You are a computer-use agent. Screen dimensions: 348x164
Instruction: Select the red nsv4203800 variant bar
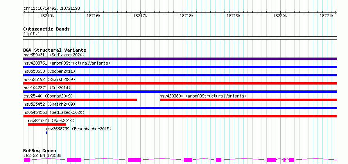(249, 100)
